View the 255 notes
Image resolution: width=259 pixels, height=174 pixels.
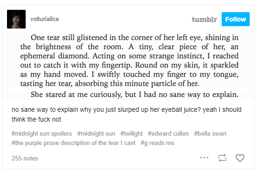pyautogui.click(x=25, y=158)
